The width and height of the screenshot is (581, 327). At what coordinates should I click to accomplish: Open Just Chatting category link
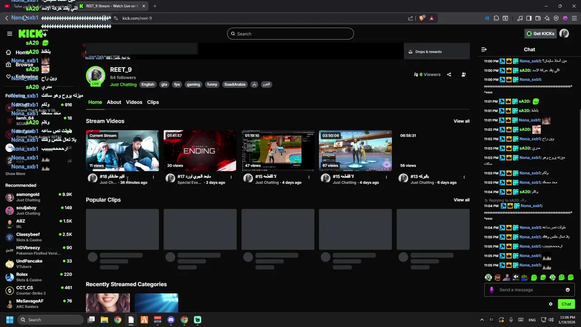[123, 84]
